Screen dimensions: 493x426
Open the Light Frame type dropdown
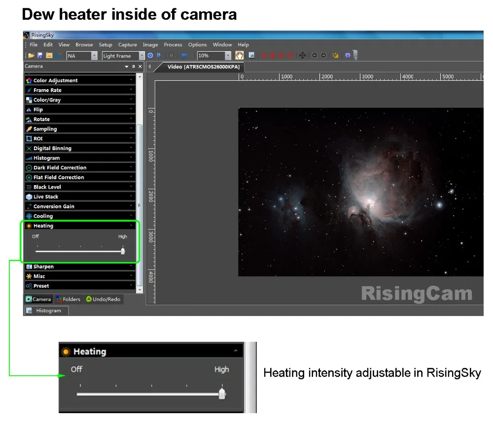click(x=142, y=56)
